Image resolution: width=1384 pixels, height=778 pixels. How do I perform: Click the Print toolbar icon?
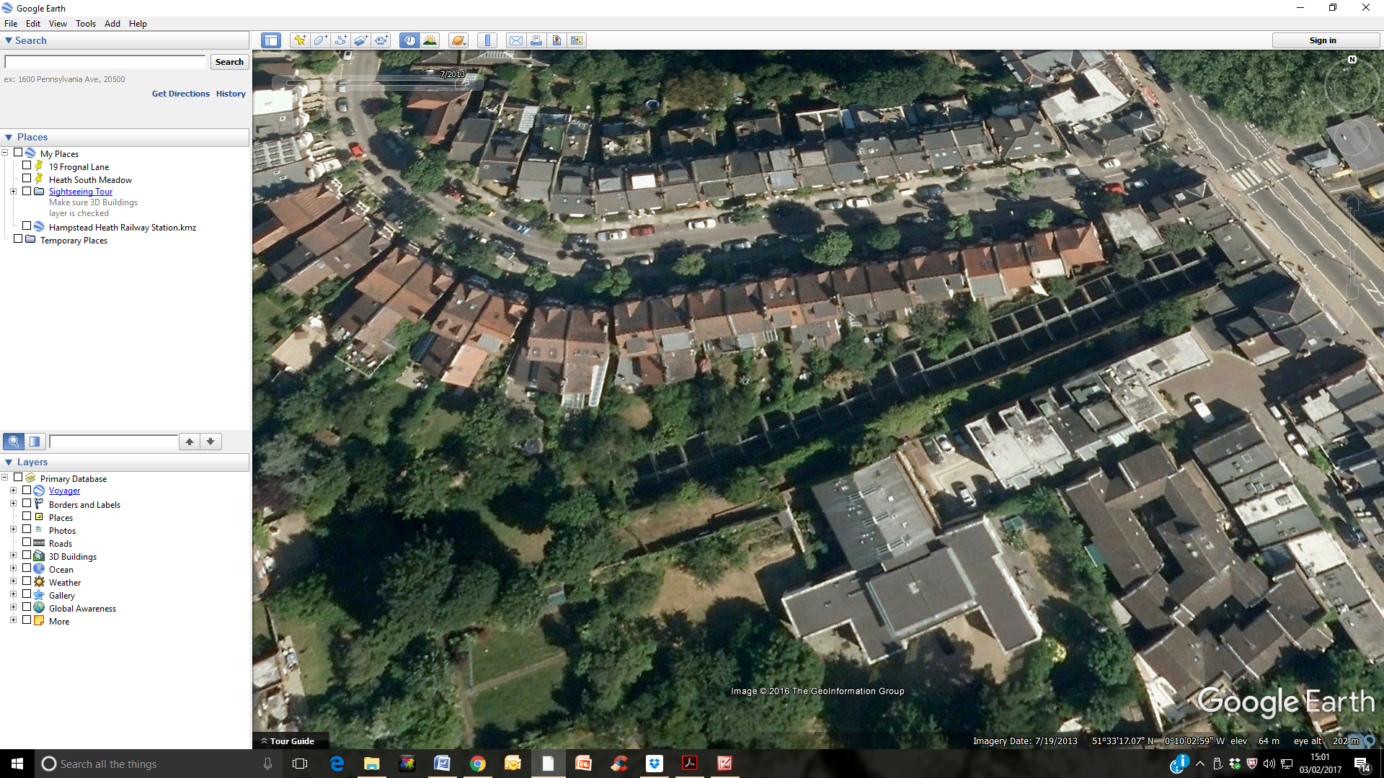tap(536, 40)
